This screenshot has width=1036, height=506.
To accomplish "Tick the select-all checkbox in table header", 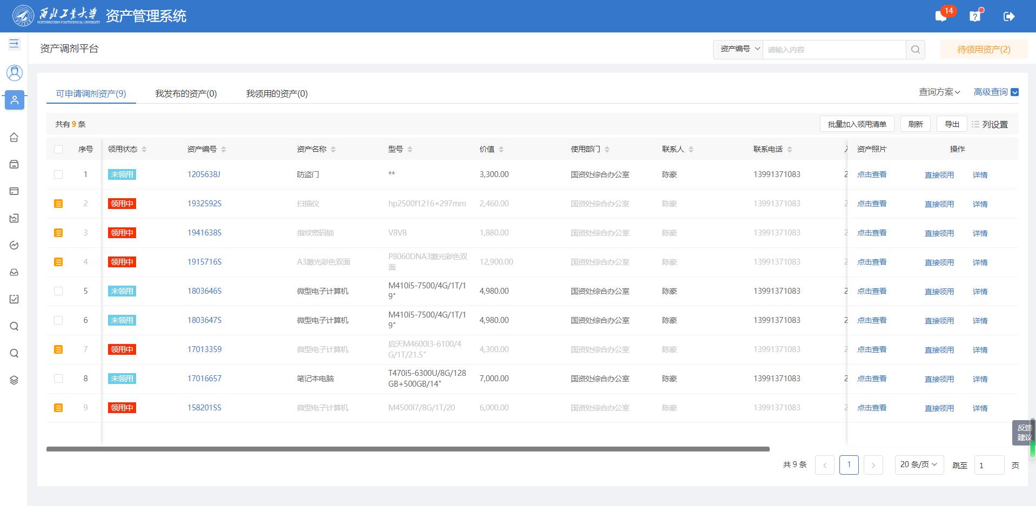I will pos(58,149).
